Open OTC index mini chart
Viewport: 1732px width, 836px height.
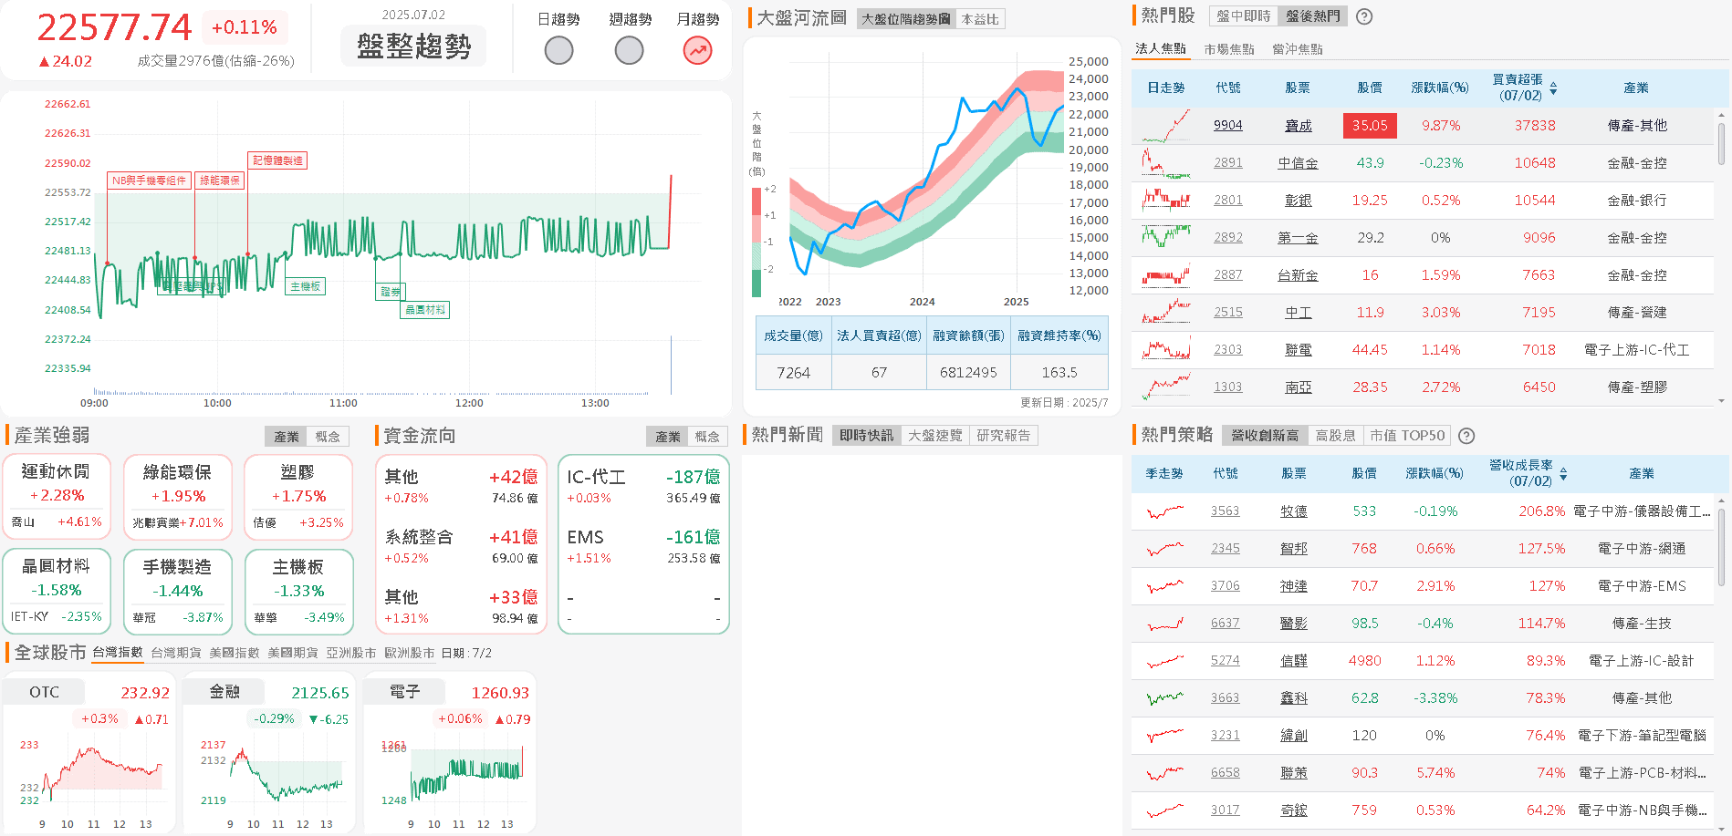point(89,753)
